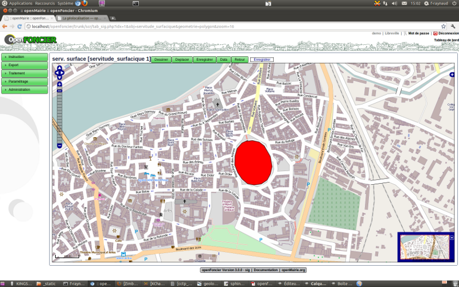Viewport: 459px width, 287px height.
Task: Bookmark the page with the star icon
Action: [x=444, y=26]
